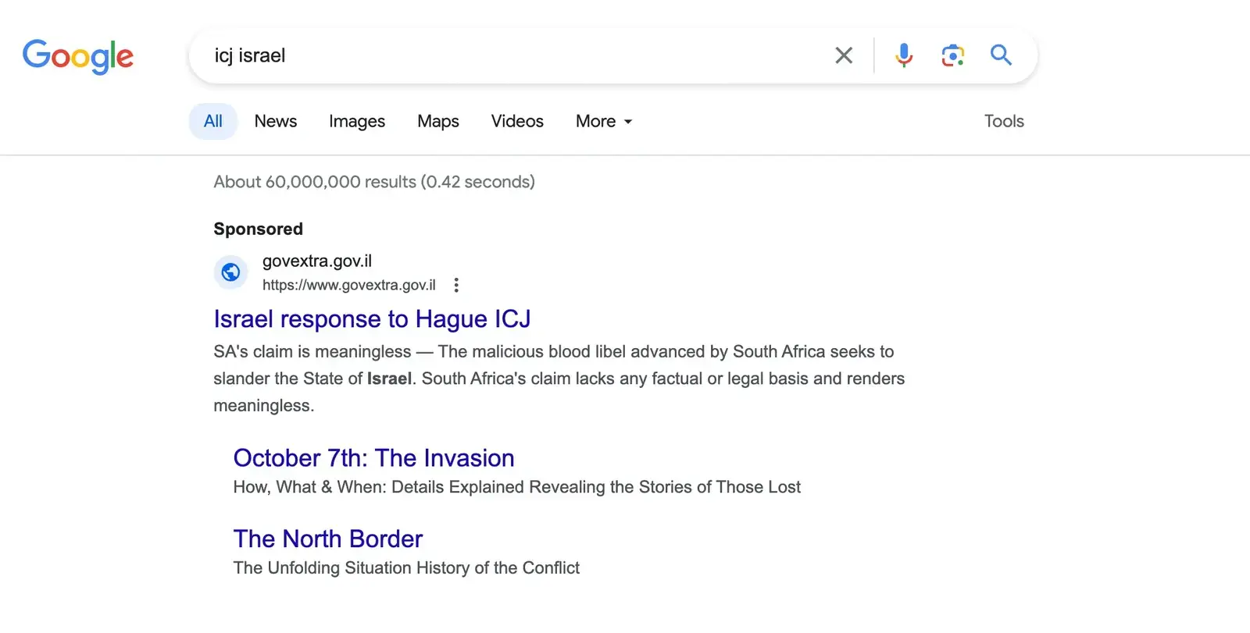Viewport: 1250px width, 633px height.
Task: Open the three-dot menu for the sponsored ad
Action: click(456, 285)
